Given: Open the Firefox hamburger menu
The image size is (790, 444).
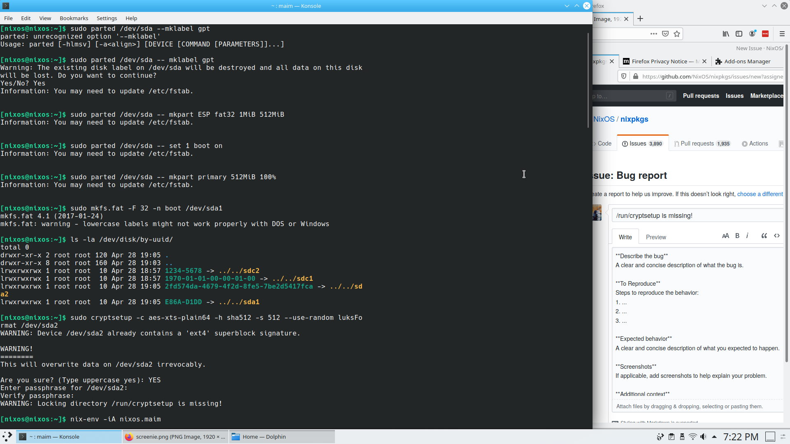Looking at the screenshot, I should [x=783, y=33].
